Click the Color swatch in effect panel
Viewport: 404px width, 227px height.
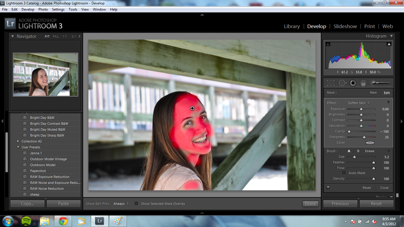coord(370,143)
